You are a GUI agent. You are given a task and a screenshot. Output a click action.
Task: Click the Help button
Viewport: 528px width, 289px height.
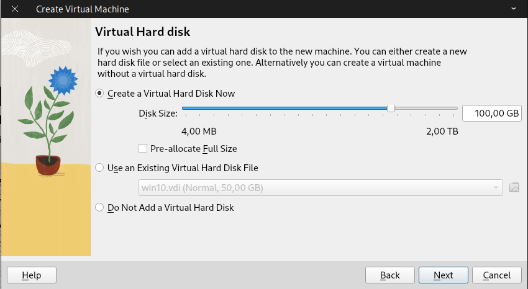point(32,275)
